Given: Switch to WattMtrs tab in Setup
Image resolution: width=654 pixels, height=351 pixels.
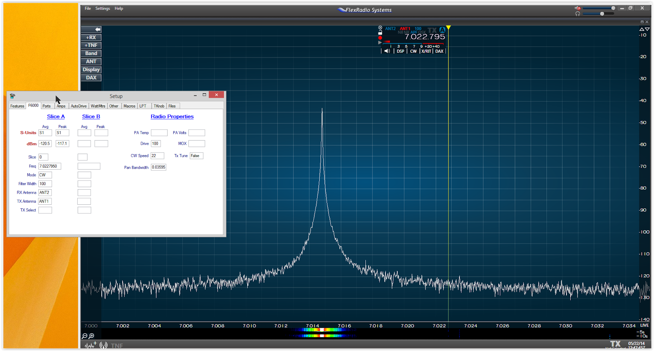Looking at the screenshot, I should pos(98,106).
